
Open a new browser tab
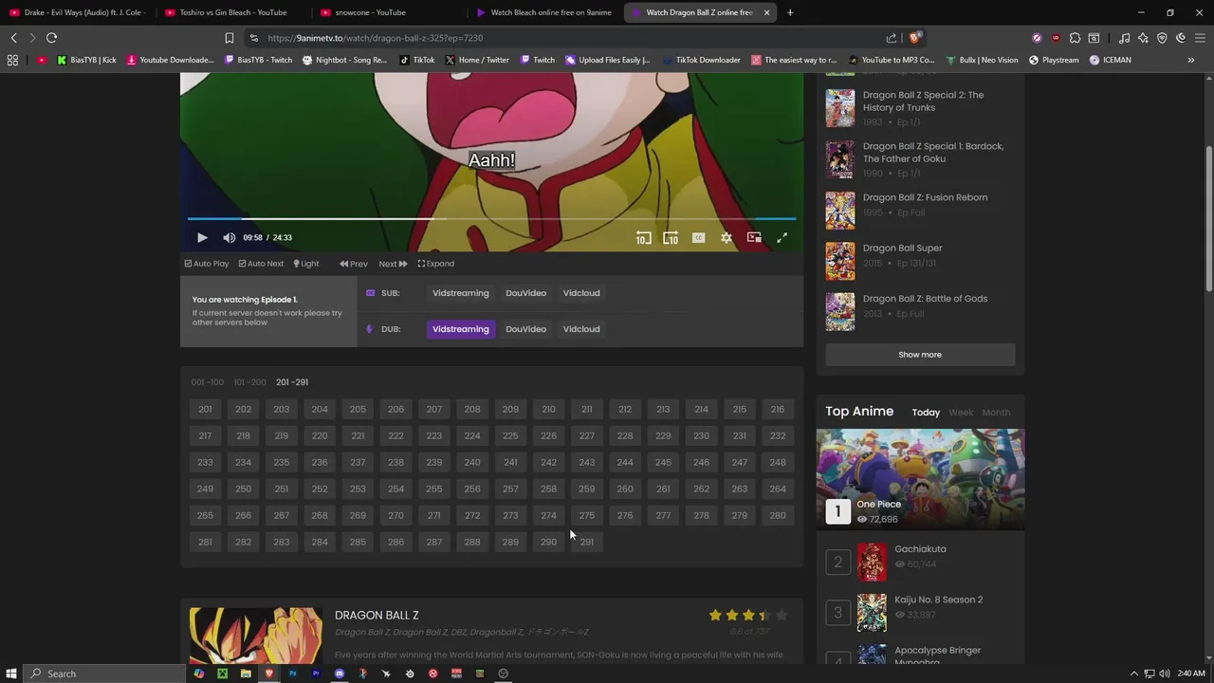(790, 12)
